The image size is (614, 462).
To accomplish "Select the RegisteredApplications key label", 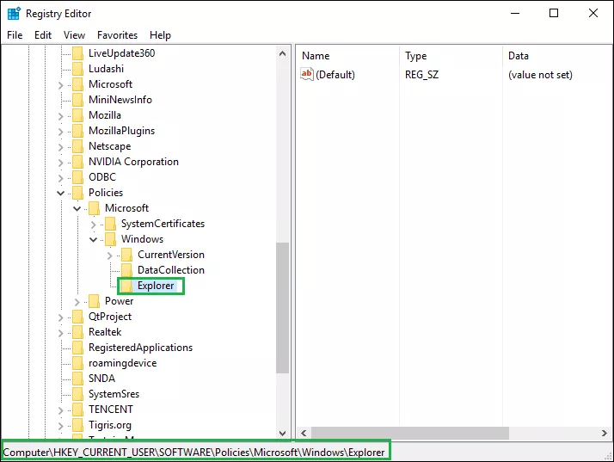I will [x=140, y=348].
